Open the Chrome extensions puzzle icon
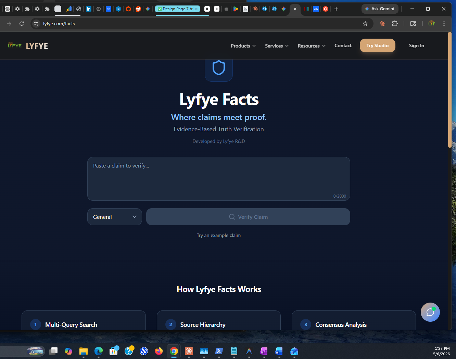This screenshot has height=359, width=456. coord(395,24)
